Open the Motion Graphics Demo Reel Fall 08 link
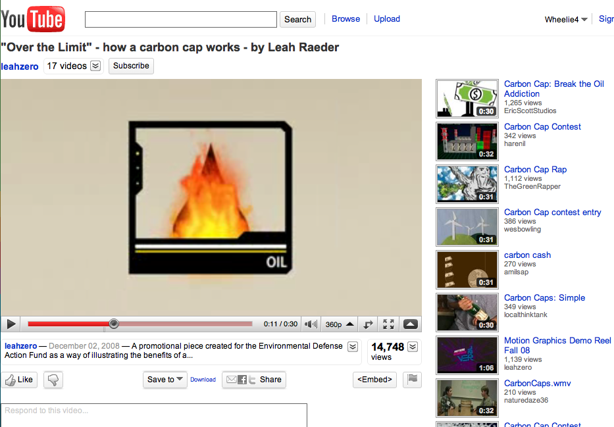 click(x=557, y=345)
